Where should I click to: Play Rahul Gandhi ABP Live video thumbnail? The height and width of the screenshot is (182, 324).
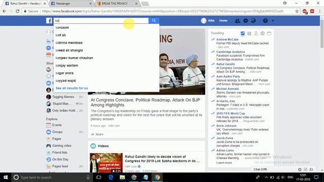(106, 163)
